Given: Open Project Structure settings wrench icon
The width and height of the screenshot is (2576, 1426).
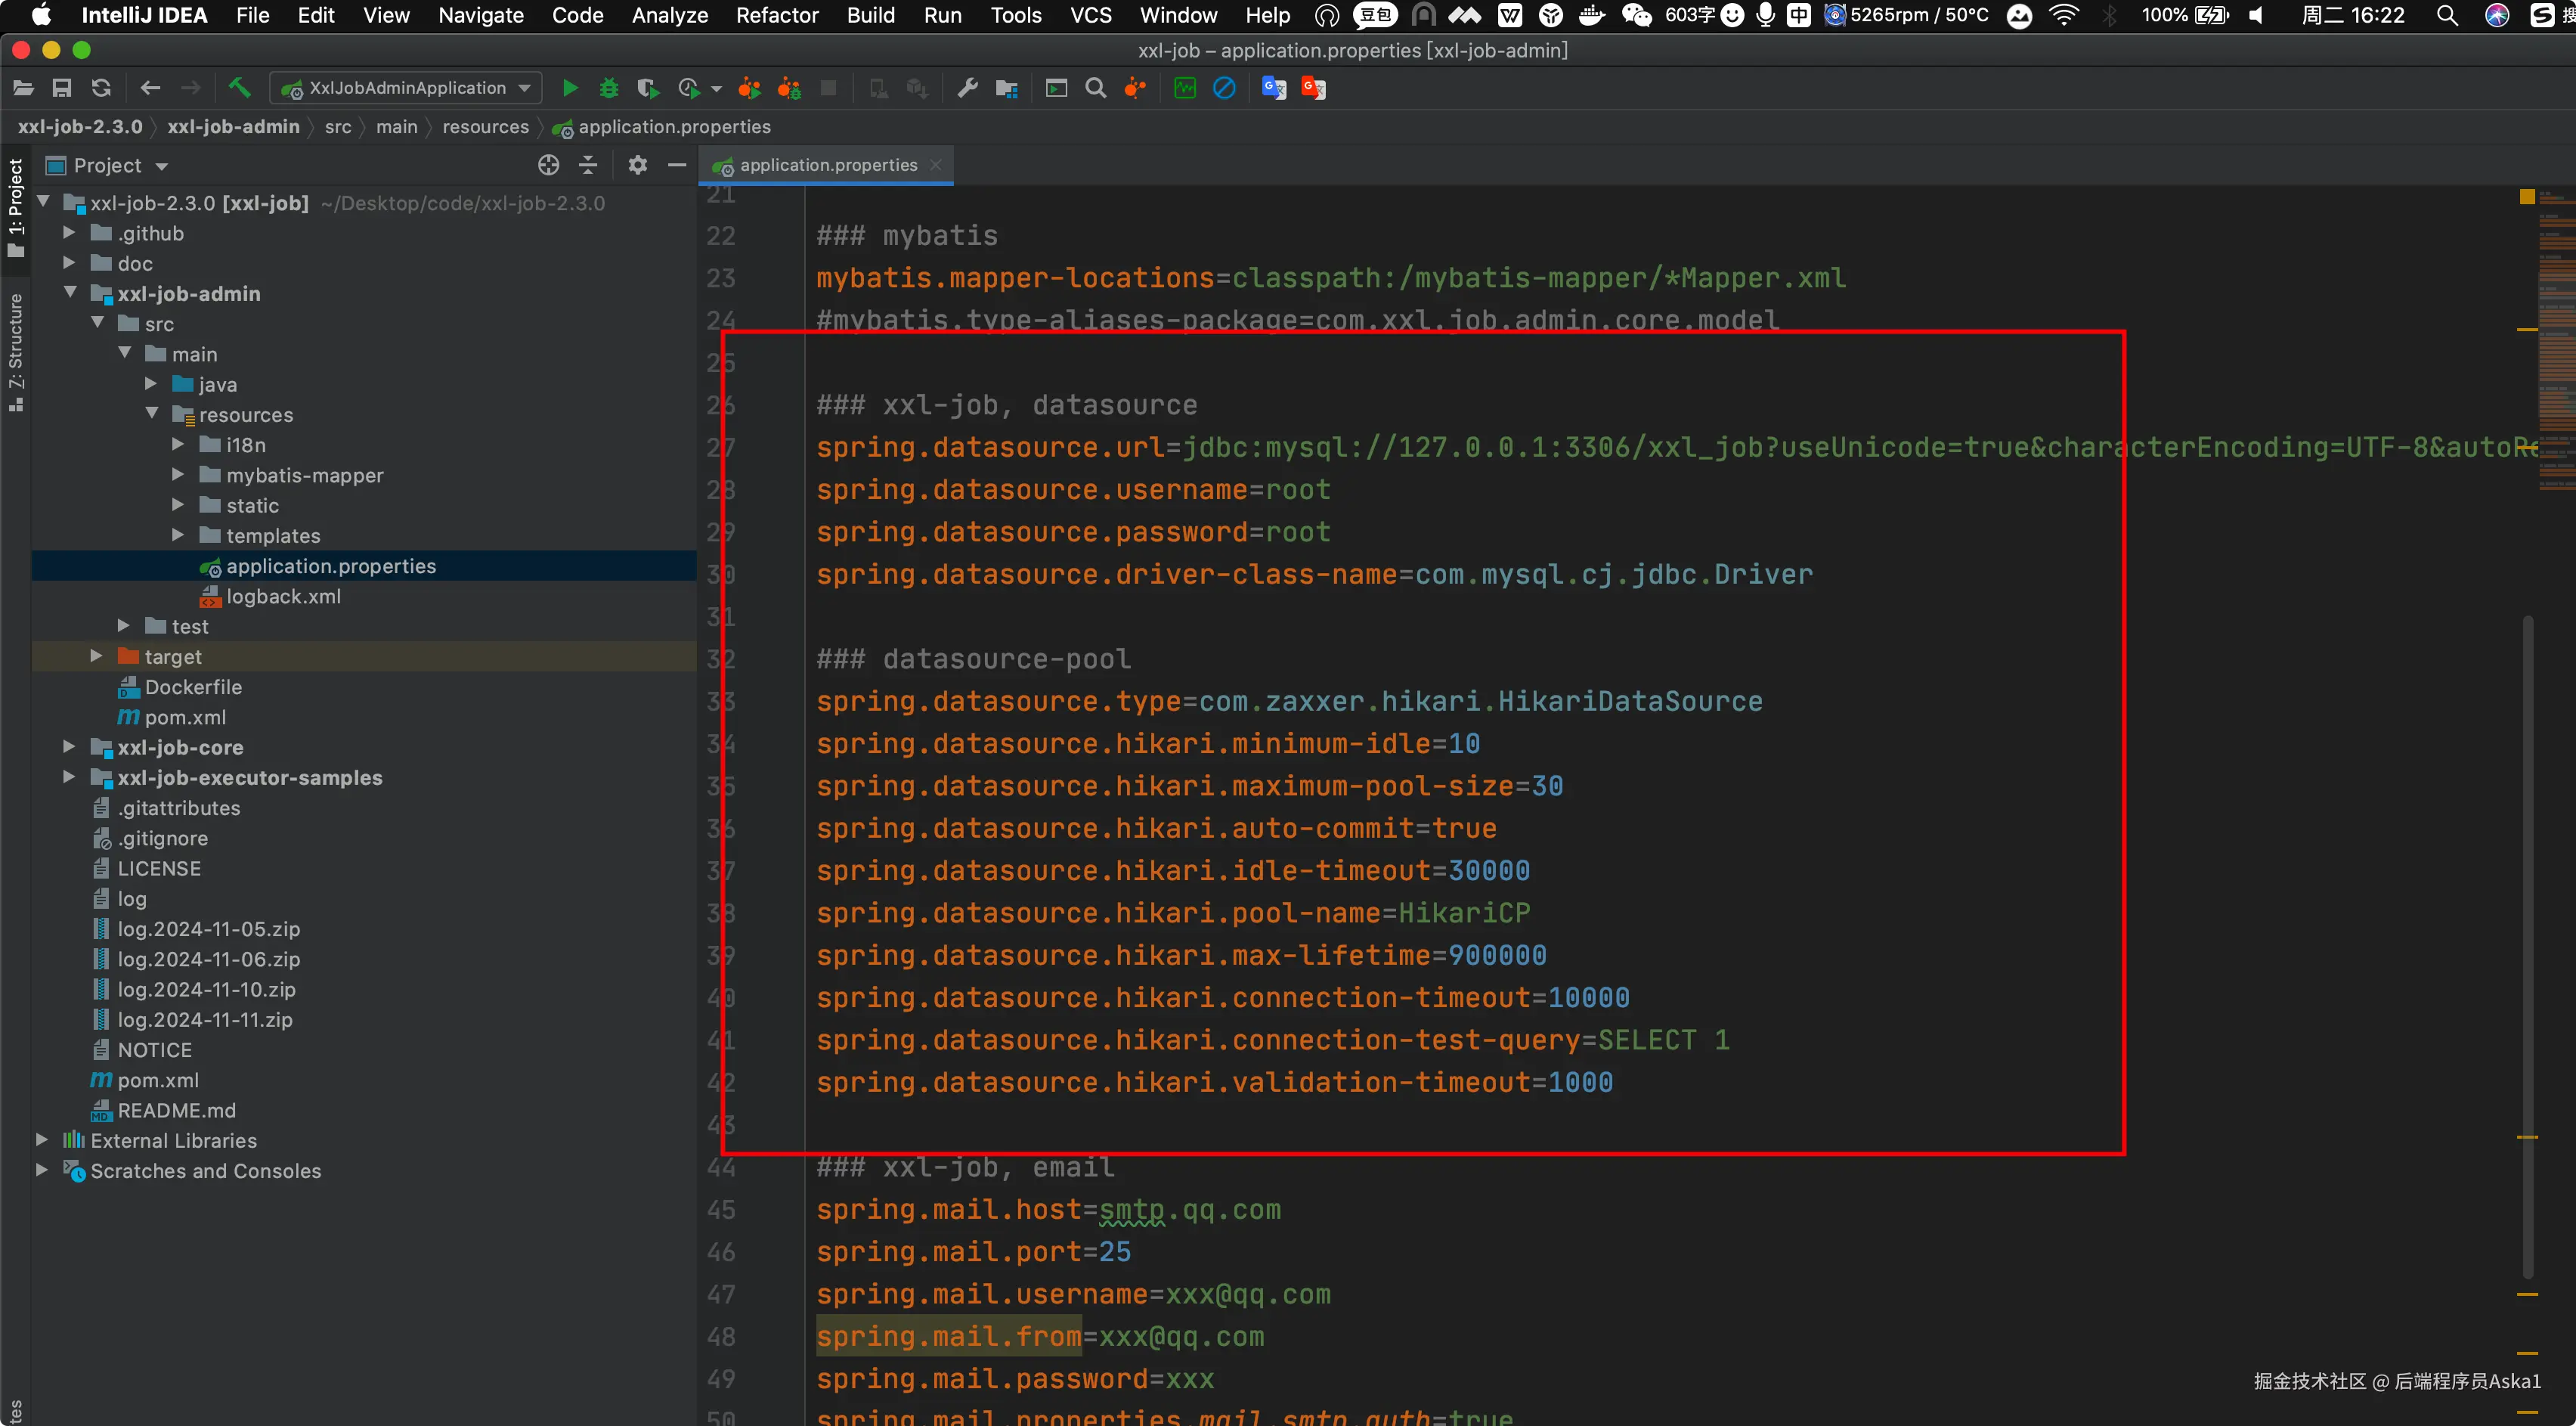Looking at the screenshot, I should [x=967, y=88].
